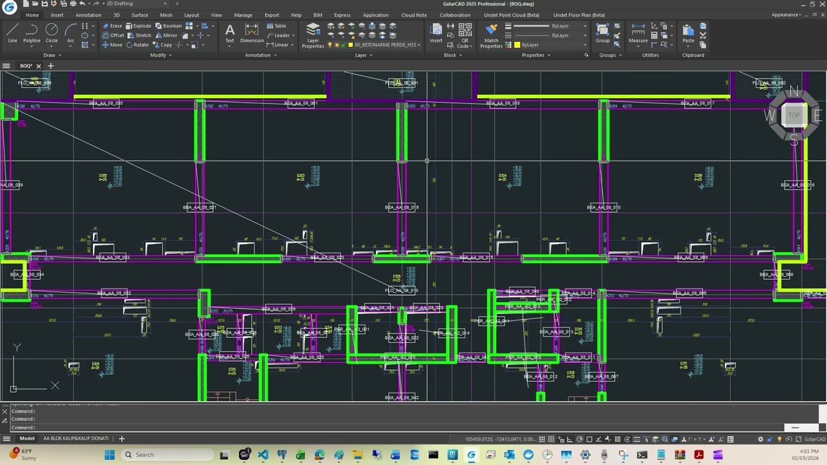827x465 pixels.
Task: Click the command line input
Action: [413, 427]
